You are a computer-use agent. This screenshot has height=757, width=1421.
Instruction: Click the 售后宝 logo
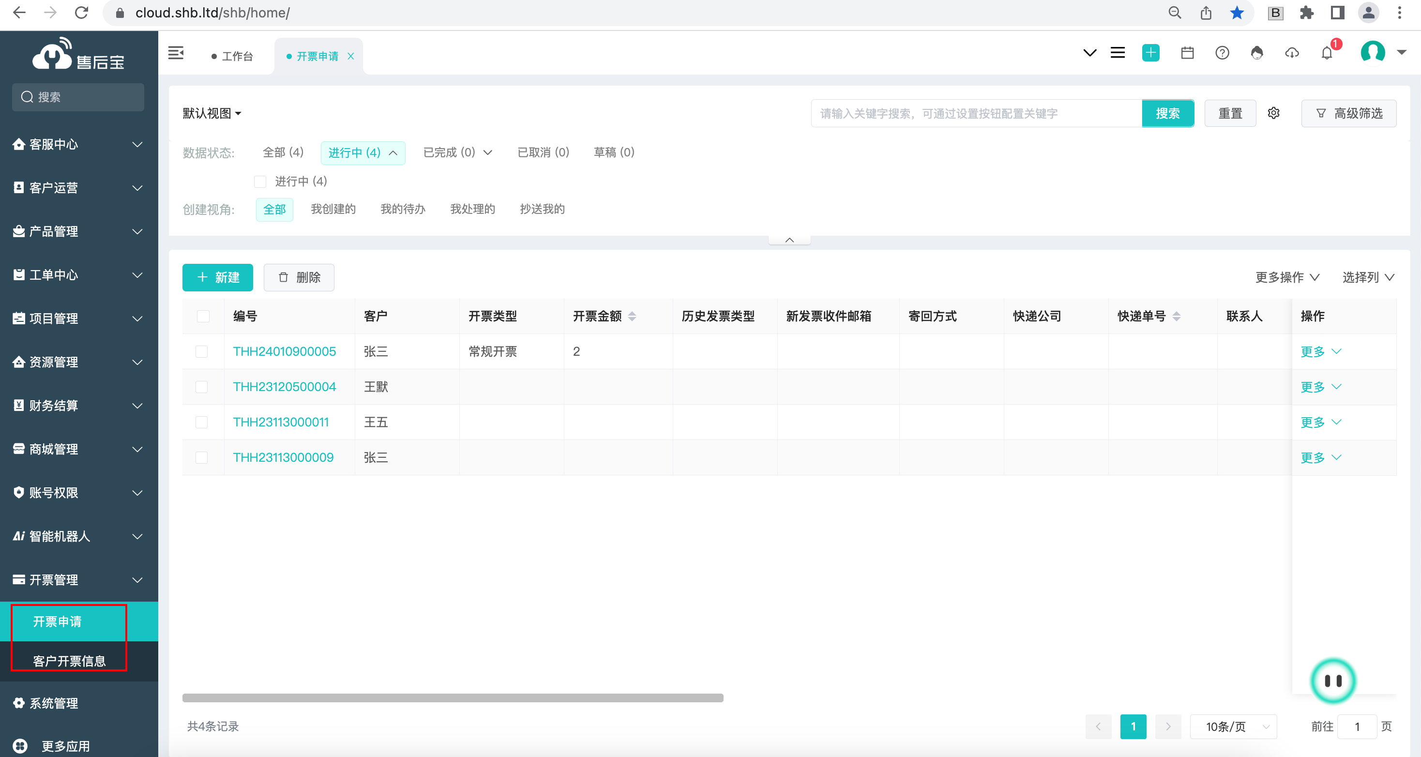coord(78,54)
